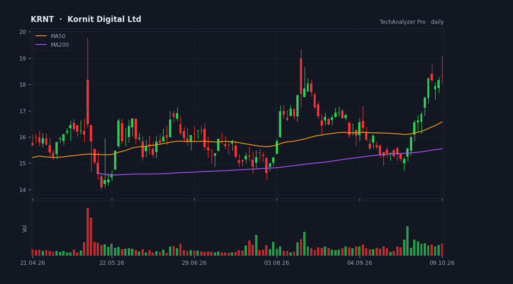Viewport: 513px width, 284px height.
Task: Click the 22.05.26 date axis label
Action: click(112, 263)
